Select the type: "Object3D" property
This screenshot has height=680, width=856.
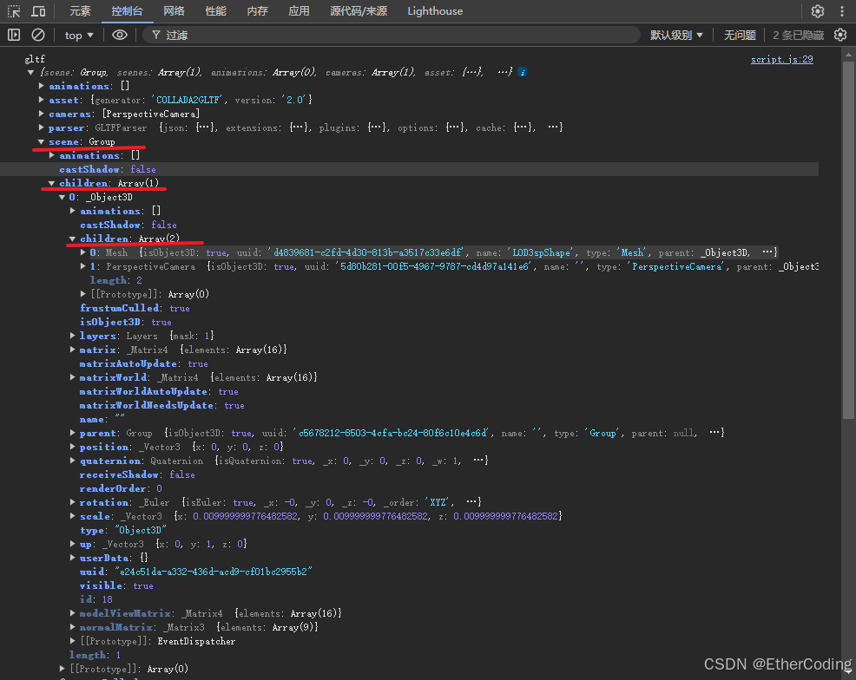[122, 530]
